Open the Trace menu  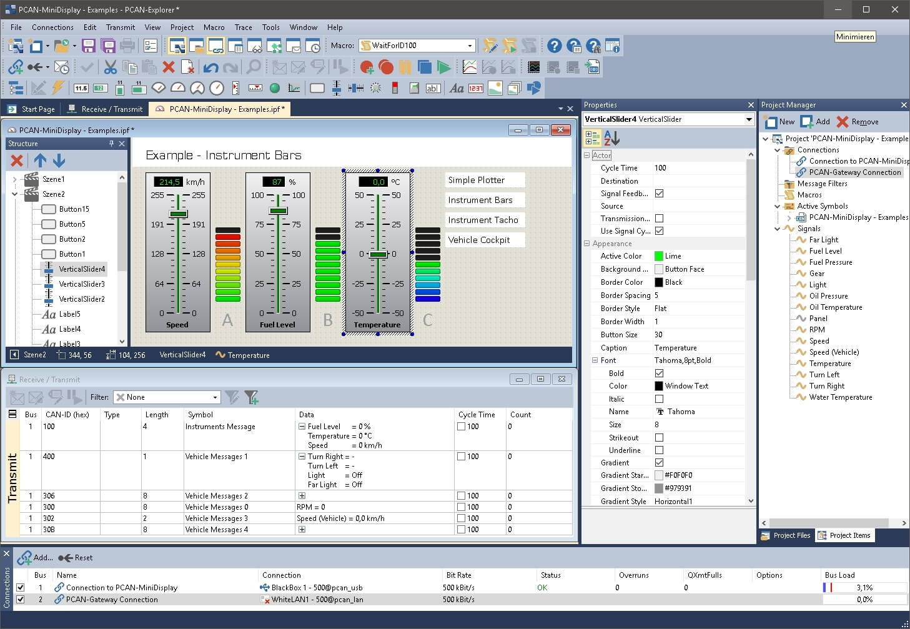point(243,27)
